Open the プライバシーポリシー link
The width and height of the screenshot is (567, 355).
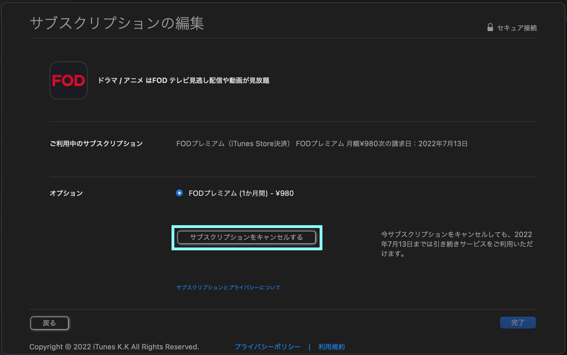point(267,347)
